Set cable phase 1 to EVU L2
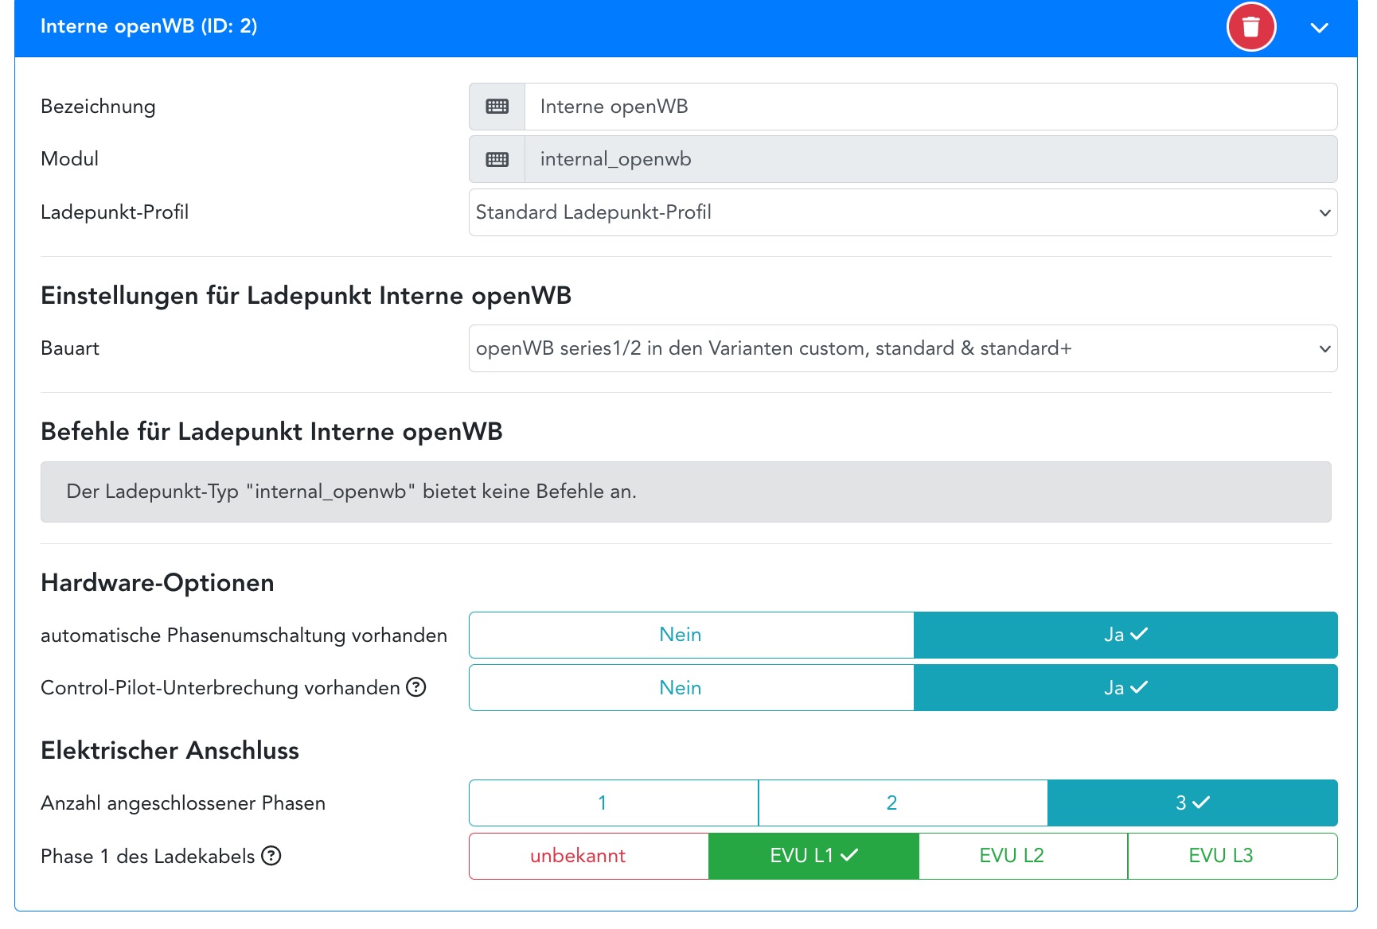 (x=1023, y=856)
